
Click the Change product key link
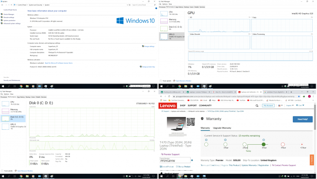(147, 67)
